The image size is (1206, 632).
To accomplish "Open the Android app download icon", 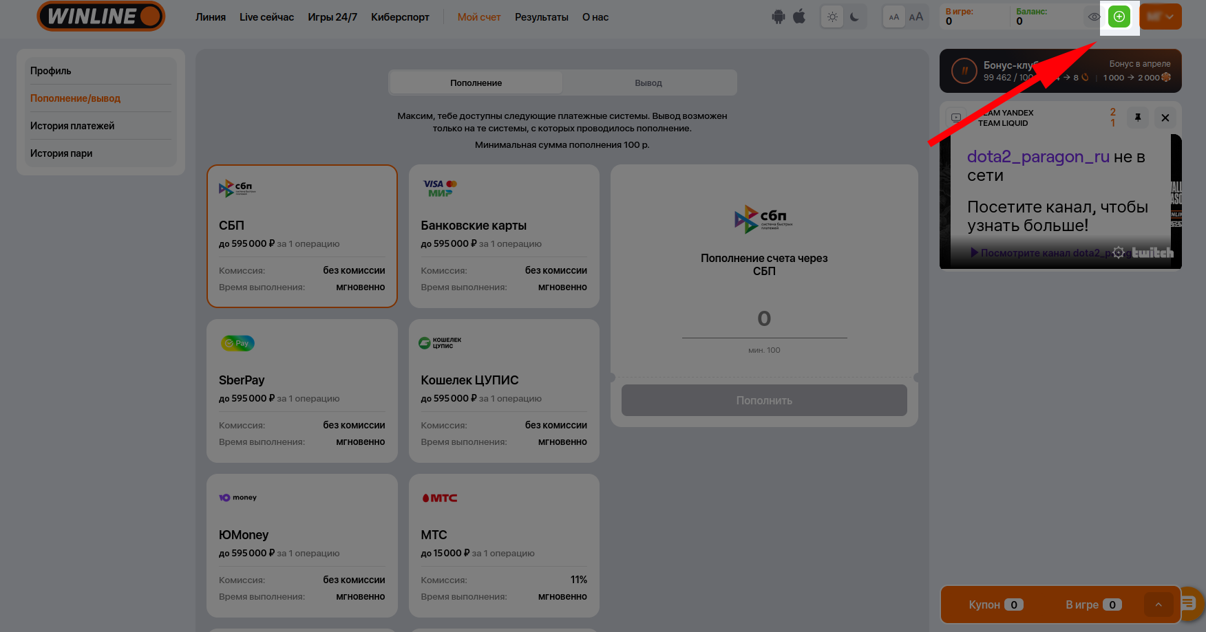I will 779,17.
